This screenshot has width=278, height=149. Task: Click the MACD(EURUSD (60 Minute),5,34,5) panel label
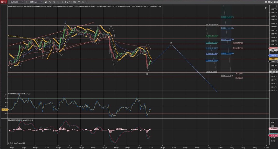pyautogui.click(x=20, y=120)
